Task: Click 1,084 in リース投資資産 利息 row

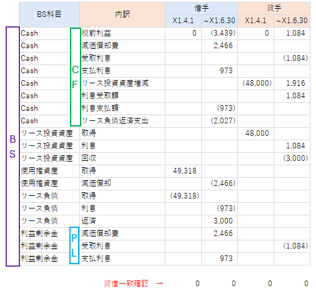Action: click(x=292, y=146)
